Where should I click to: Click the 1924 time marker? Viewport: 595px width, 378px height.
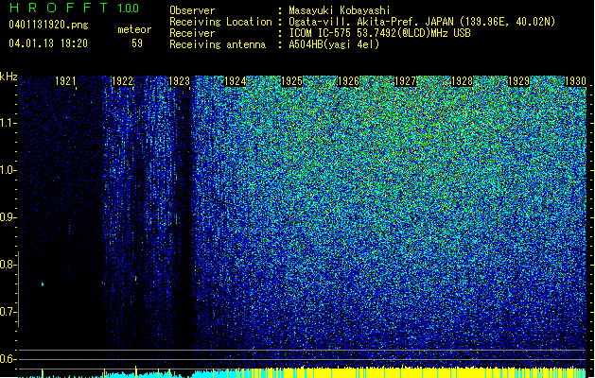[236, 81]
